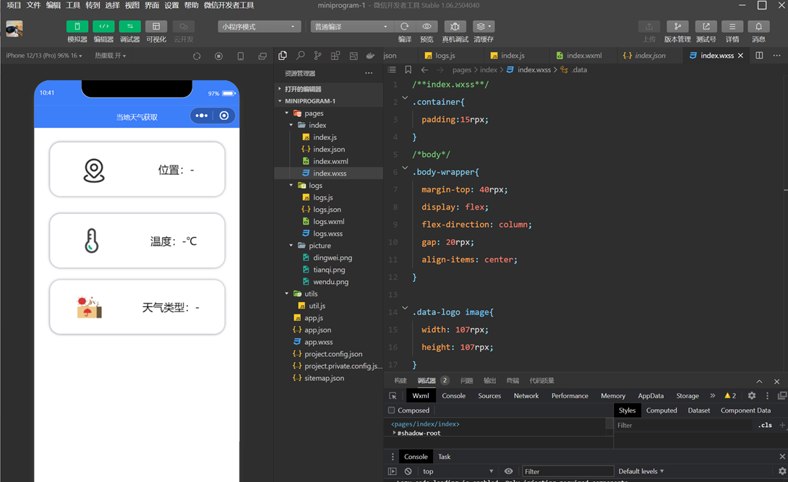Click the clear console icon
The height and width of the screenshot is (482, 788).
(408, 471)
